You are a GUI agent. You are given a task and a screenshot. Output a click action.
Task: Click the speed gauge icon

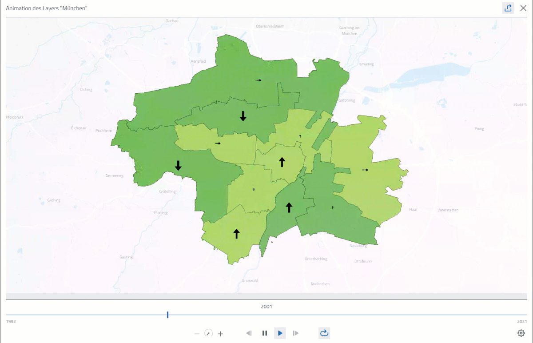pos(208,333)
